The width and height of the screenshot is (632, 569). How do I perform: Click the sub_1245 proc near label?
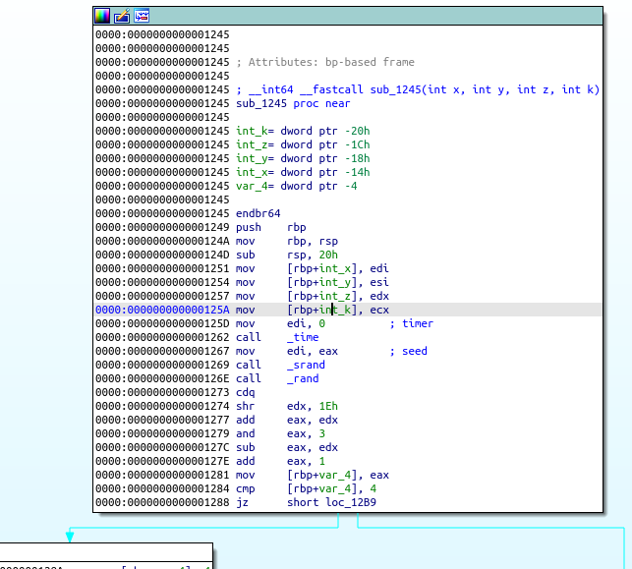(293, 103)
